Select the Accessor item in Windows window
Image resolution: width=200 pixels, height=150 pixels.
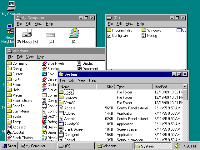tap(17, 127)
